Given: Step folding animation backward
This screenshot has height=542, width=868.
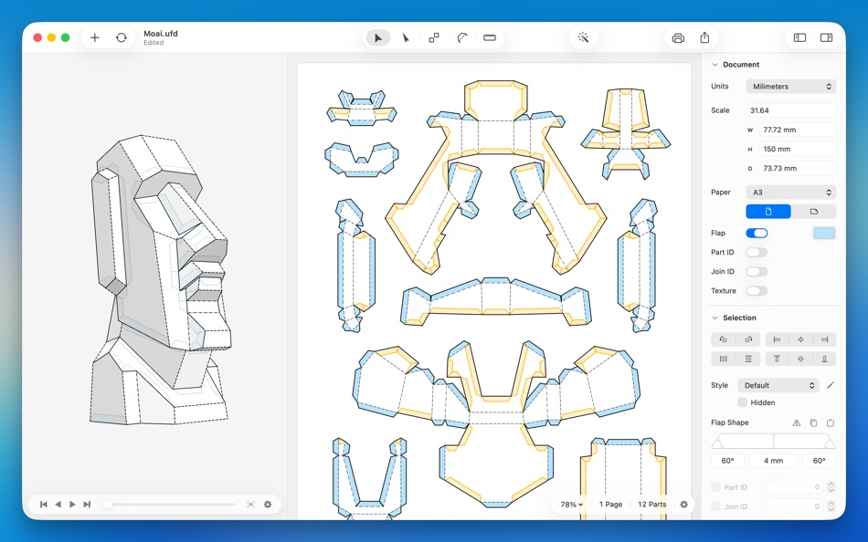Looking at the screenshot, I should click(x=58, y=505).
